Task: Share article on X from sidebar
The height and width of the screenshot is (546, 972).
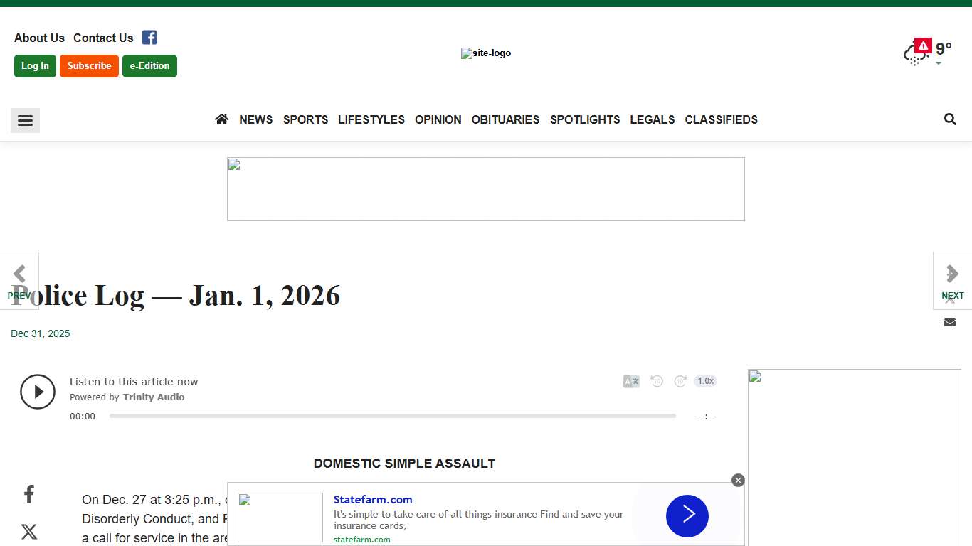Action: [x=29, y=532]
